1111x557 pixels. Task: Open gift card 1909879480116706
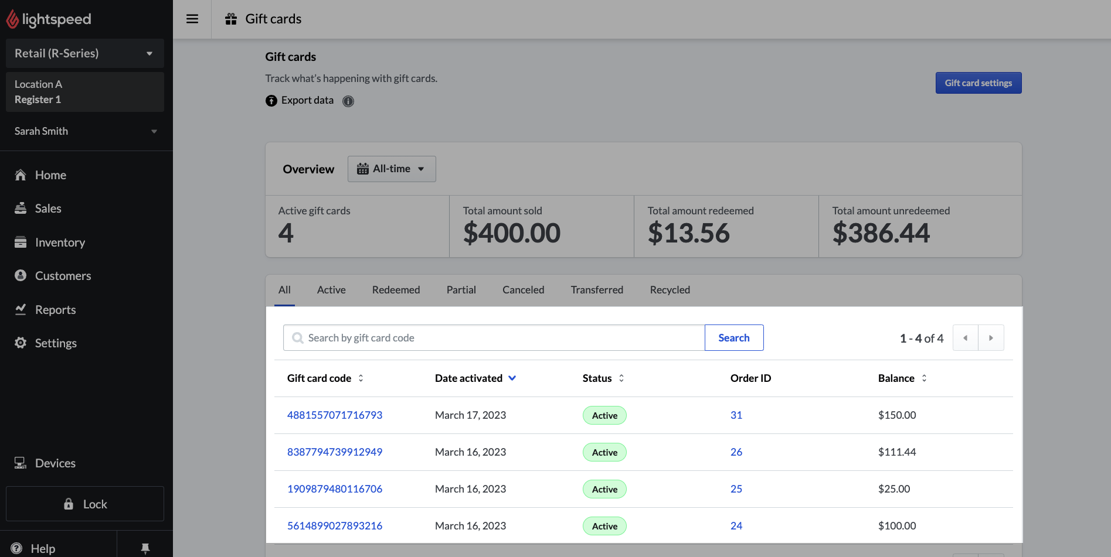(335, 489)
